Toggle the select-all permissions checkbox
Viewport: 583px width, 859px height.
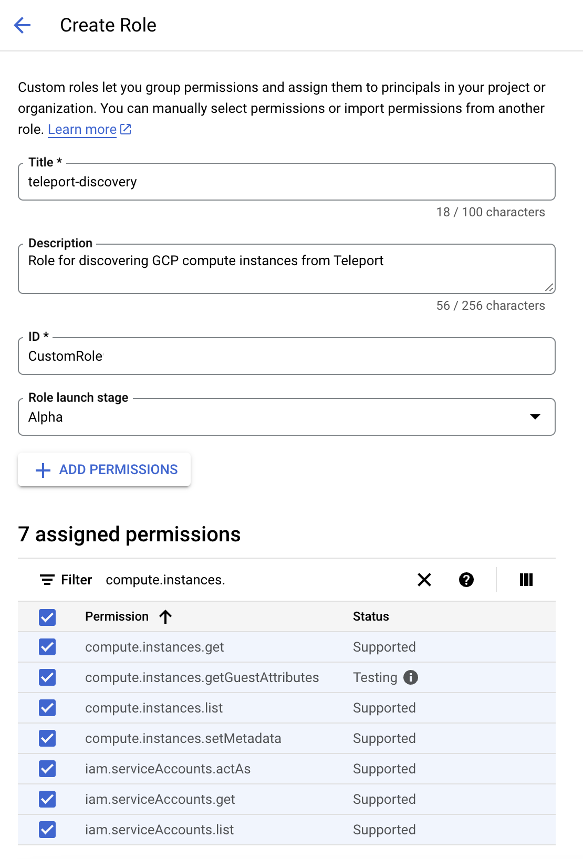pyautogui.click(x=47, y=617)
